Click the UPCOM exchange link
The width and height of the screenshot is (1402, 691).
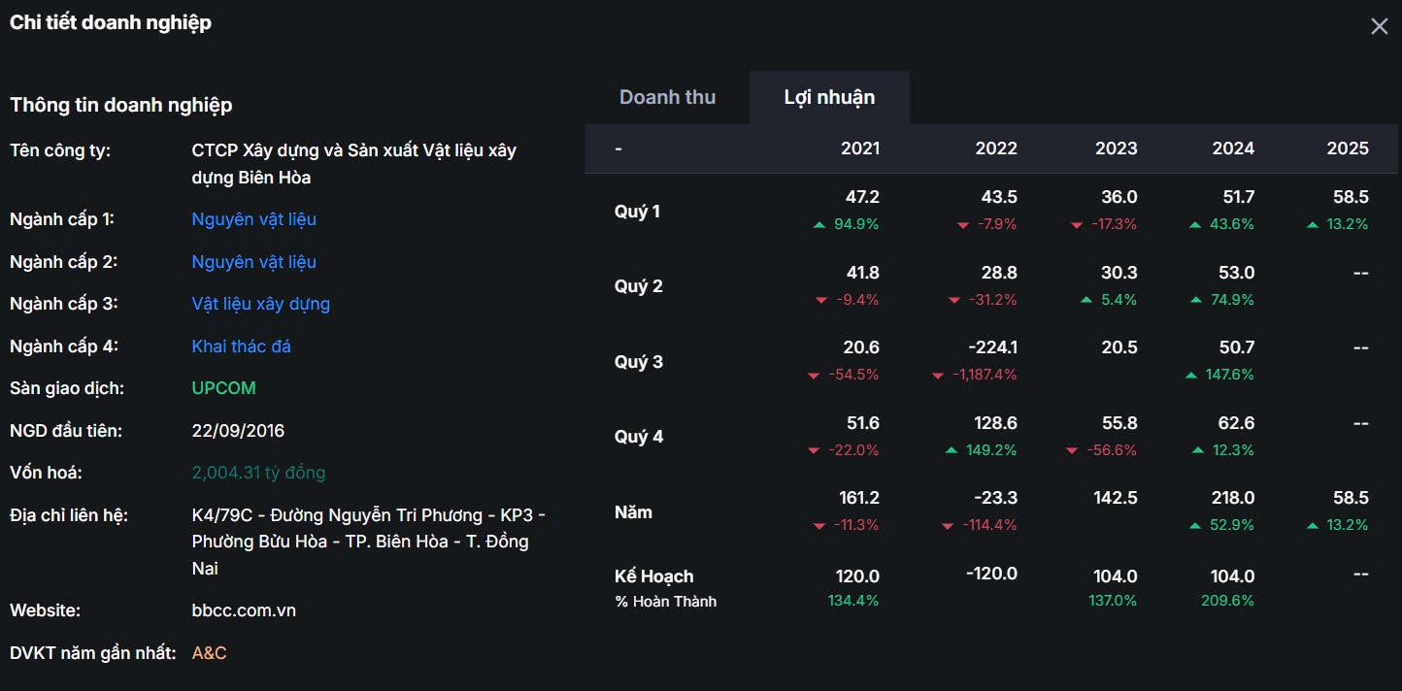pyautogui.click(x=223, y=388)
